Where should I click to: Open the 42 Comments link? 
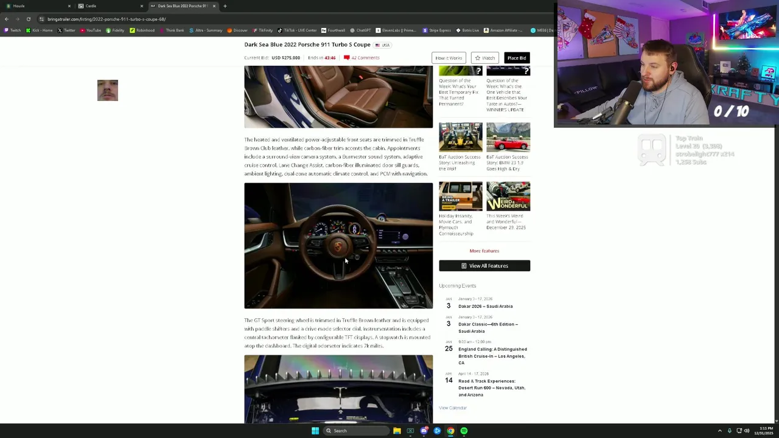[x=362, y=58]
